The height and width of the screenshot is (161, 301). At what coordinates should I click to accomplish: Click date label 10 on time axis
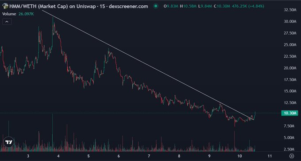[239, 156]
